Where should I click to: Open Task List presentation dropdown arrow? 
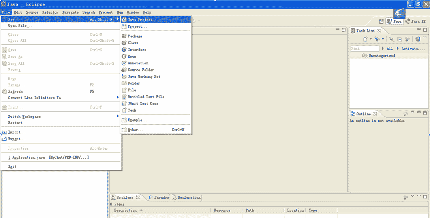tap(383, 39)
